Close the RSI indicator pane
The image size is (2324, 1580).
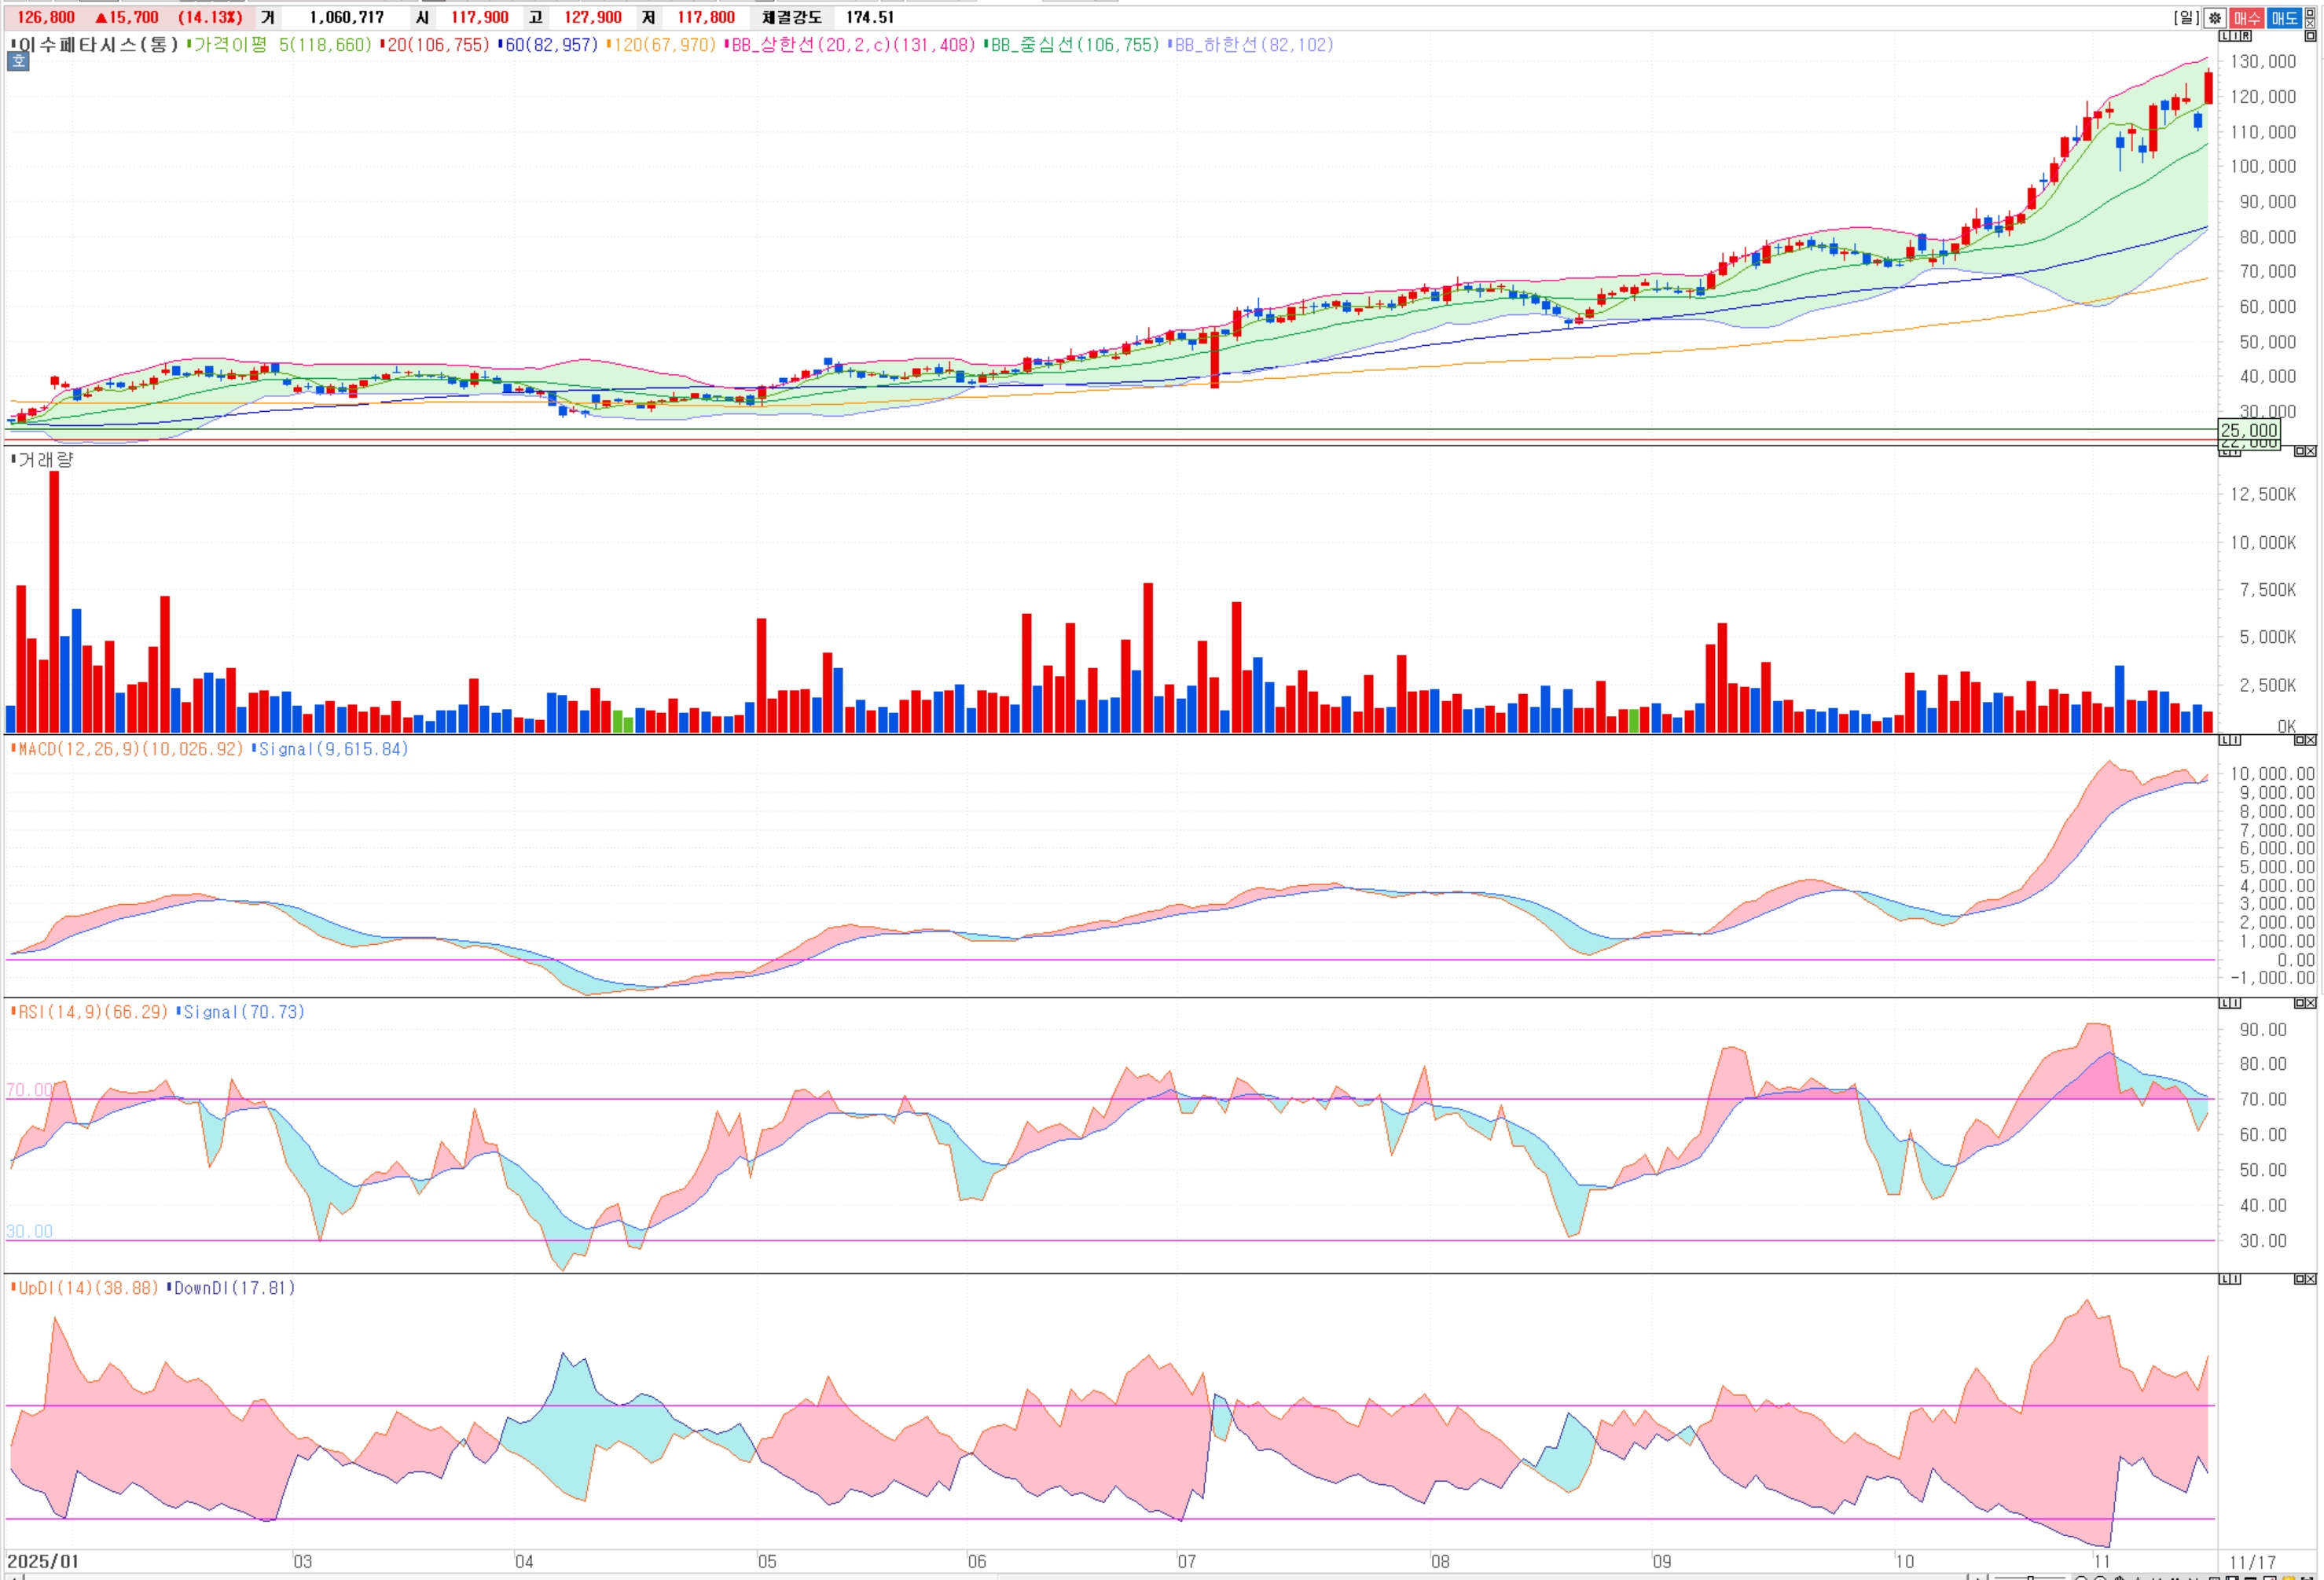click(2311, 1003)
